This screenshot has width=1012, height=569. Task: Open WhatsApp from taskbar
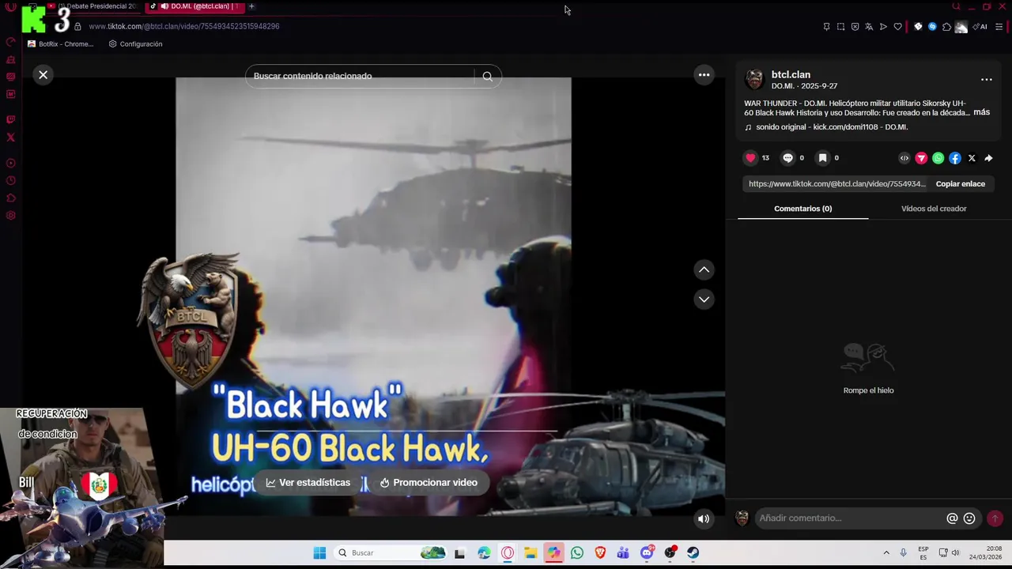pos(577,553)
